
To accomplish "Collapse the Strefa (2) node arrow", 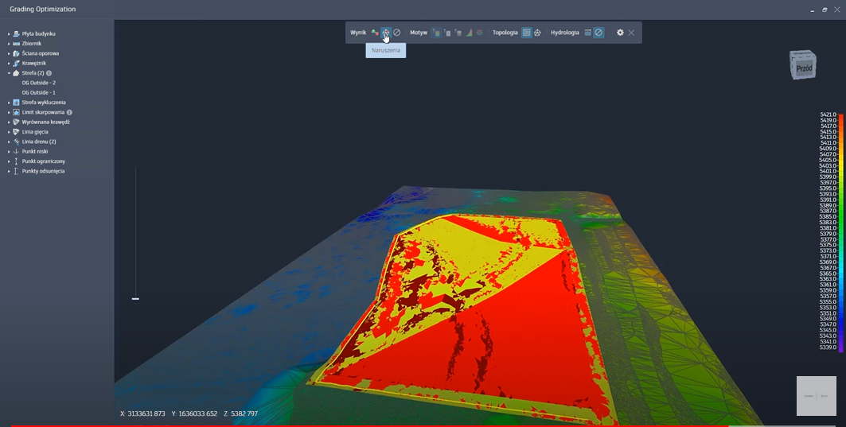I will click(9, 73).
